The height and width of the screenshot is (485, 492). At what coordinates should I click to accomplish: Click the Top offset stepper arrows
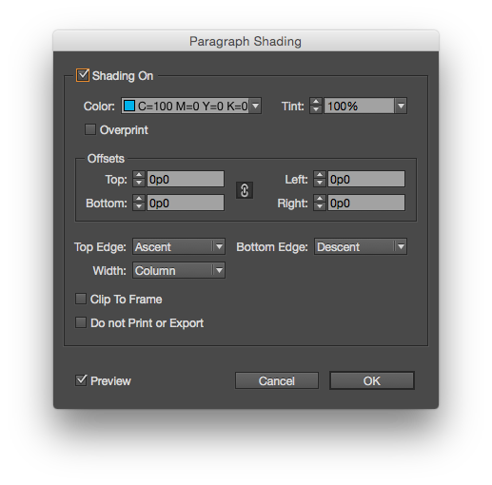click(x=139, y=179)
